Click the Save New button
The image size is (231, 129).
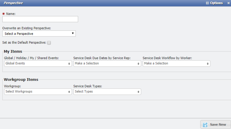(216, 124)
